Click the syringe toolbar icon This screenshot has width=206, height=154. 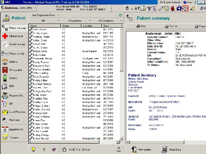(x=161, y=9)
